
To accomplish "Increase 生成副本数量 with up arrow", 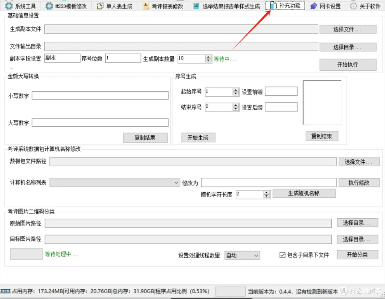I will 209,57.
